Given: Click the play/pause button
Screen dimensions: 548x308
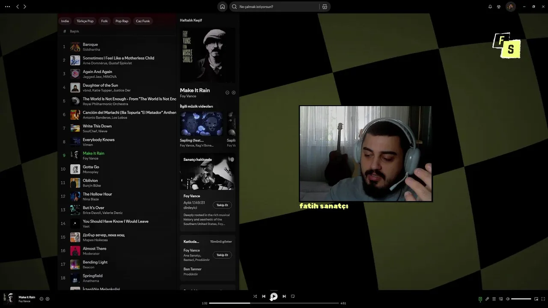Looking at the screenshot, I should tap(274, 296).
